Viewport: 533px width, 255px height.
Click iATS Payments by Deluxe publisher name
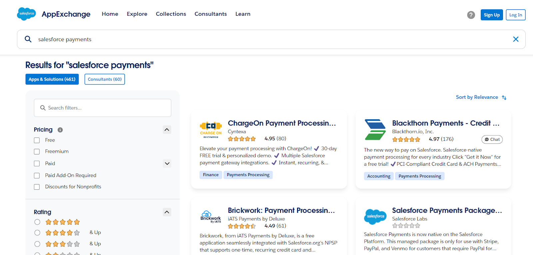[257, 219]
